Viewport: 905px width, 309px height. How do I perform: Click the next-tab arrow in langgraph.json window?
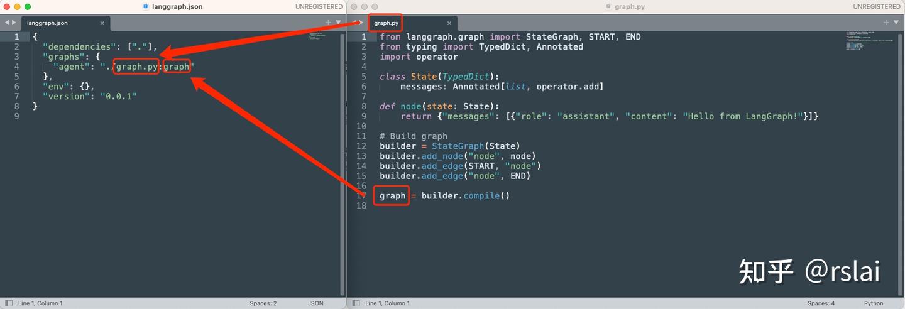tap(14, 23)
